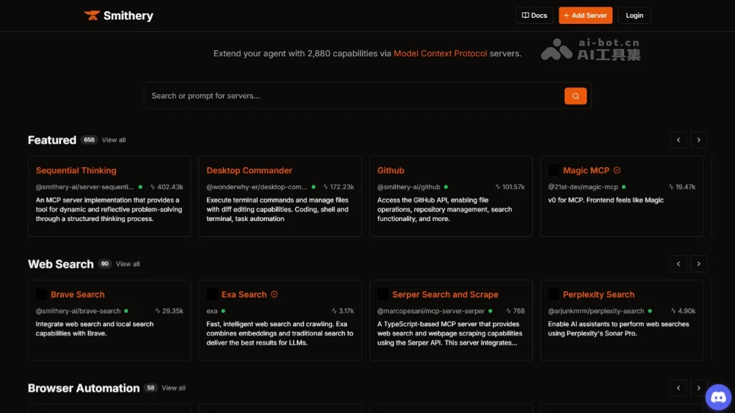
Task: Open the Discord chat widget
Action: (x=718, y=398)
